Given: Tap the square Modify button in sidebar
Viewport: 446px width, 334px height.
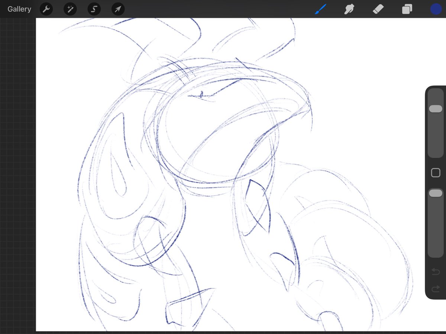Looking at the screenshot, I should (436, 173).
